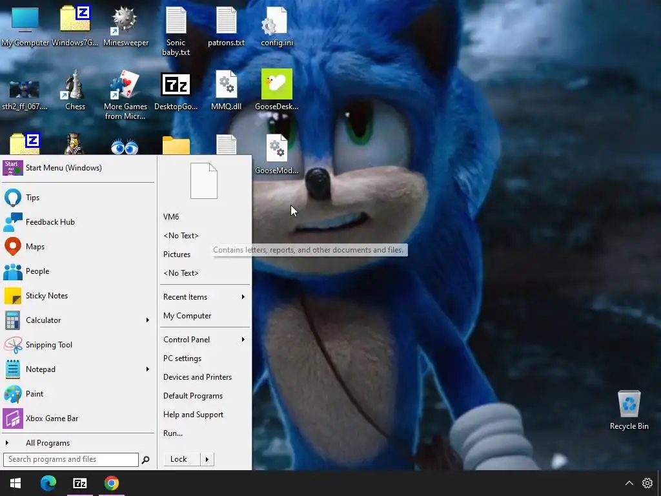661x496 pixels.
Task: Launch Paint
Action: click(x=78, y=393)
